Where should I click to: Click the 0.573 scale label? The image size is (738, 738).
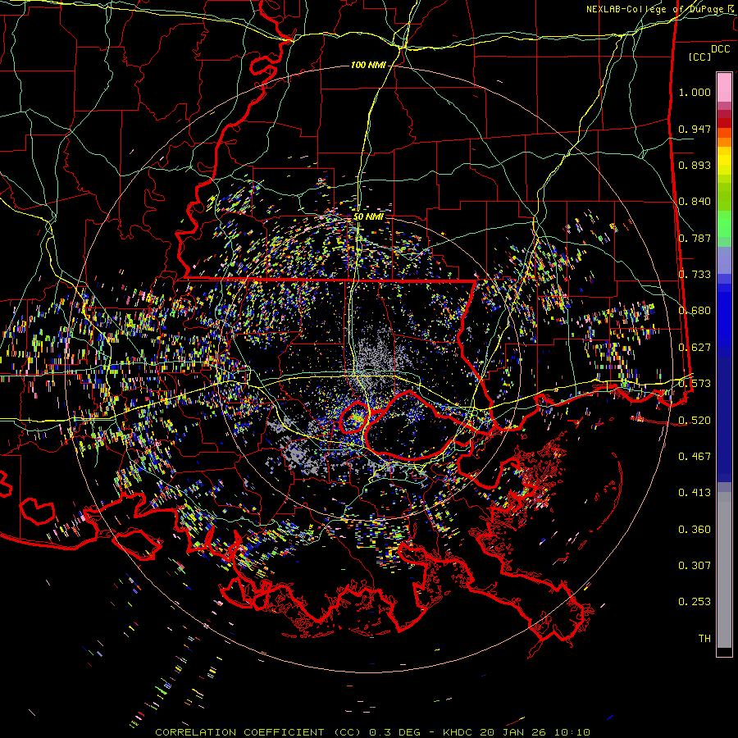(x=695, y=384)
